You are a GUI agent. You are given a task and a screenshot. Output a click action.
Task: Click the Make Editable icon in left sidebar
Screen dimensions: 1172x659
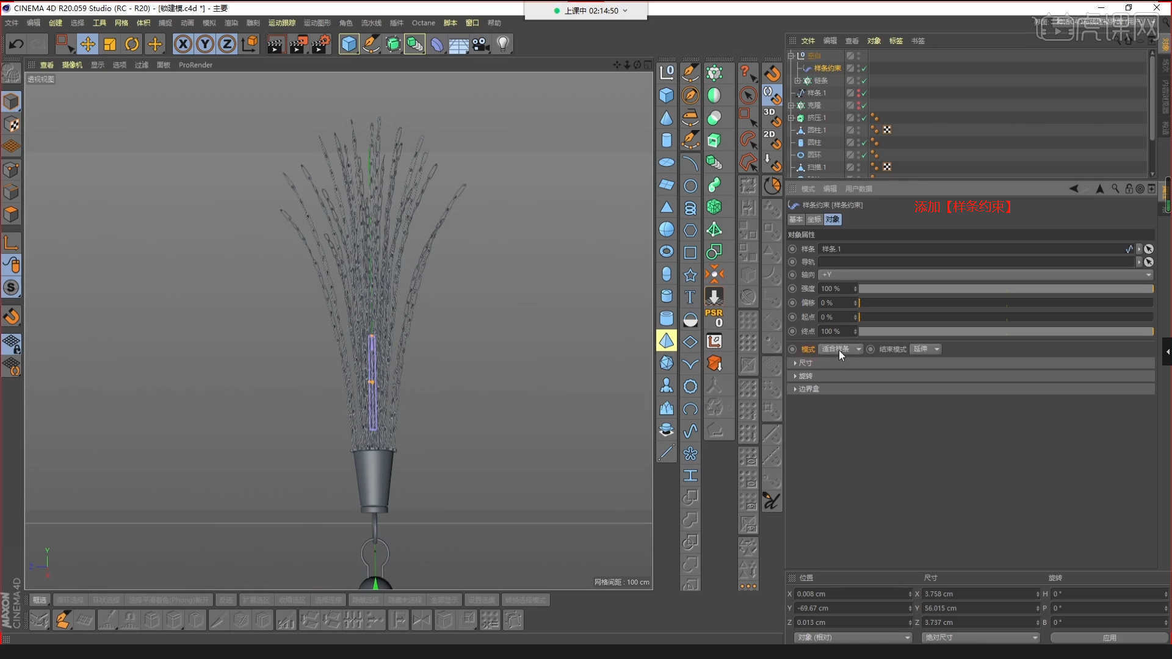[x=10, y=73]
